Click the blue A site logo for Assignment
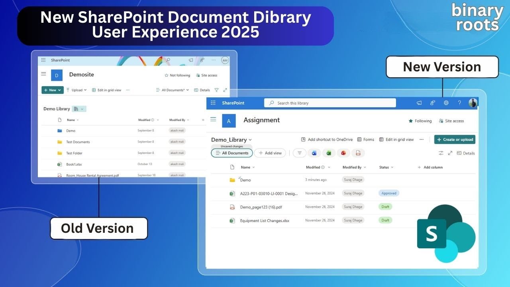 pyautogui.click(x=229, y=121)
